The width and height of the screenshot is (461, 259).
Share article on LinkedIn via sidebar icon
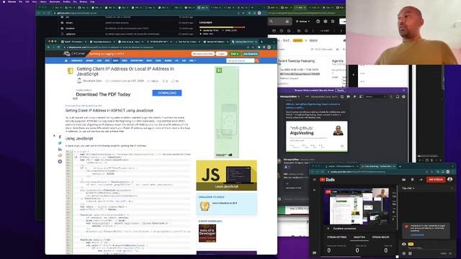(60, 149)
